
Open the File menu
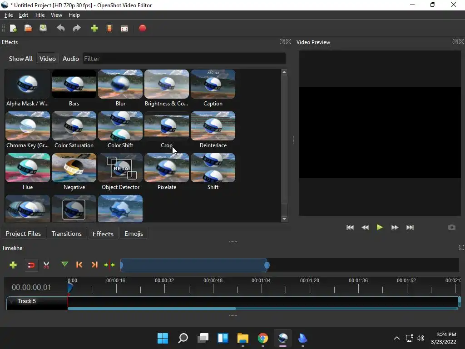coord(9,15)
